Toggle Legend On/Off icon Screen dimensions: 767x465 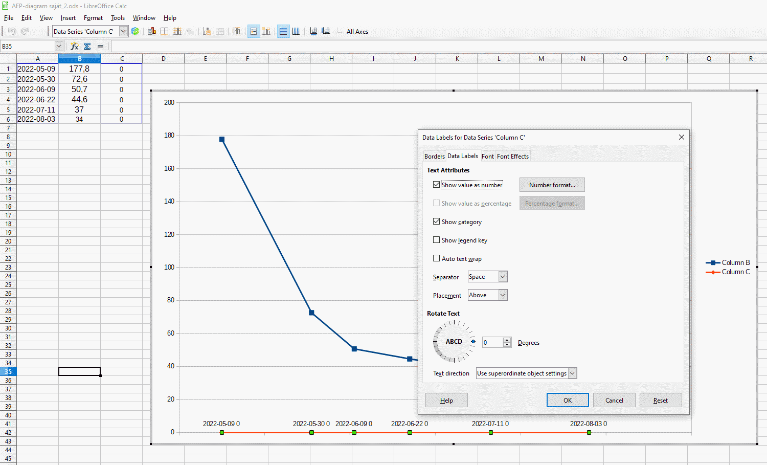coord(254,31)
